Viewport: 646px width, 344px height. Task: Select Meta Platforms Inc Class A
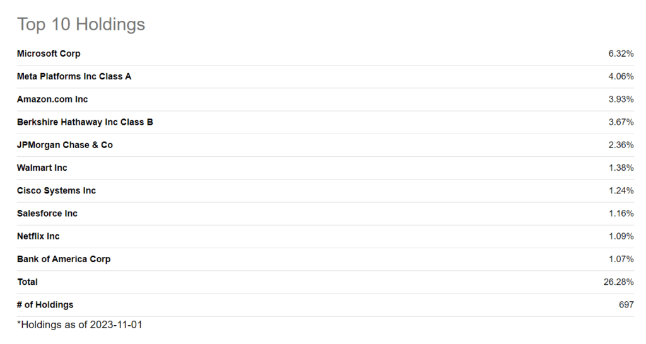coord(74,76)
